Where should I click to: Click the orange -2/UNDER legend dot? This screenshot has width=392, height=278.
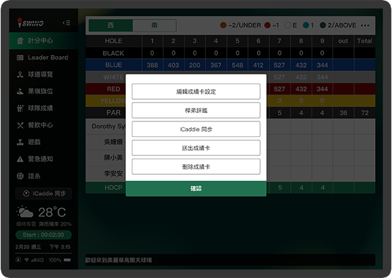(x=224, y=25)
